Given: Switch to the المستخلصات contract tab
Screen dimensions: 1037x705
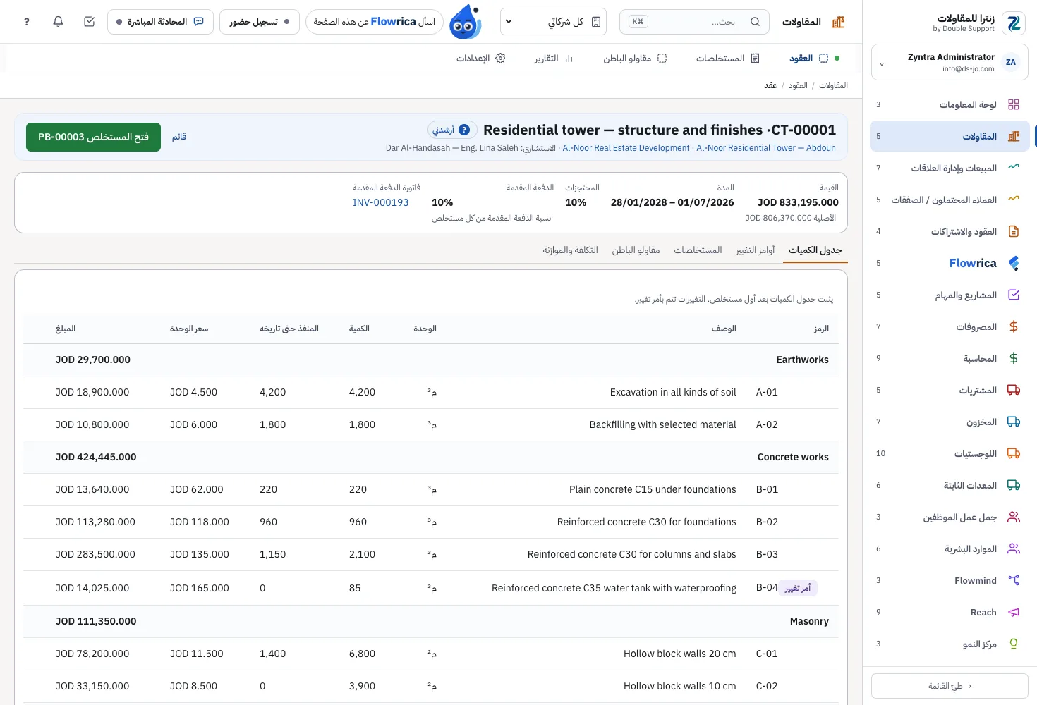Looking at the screenshot, I should point(698,250).
